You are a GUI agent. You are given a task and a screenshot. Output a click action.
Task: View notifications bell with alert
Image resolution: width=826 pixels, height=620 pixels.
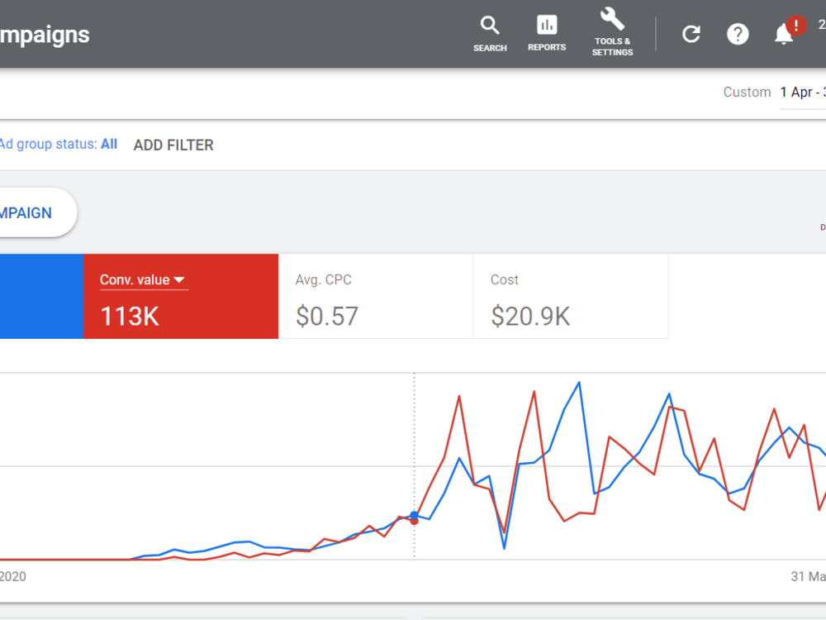789,31
